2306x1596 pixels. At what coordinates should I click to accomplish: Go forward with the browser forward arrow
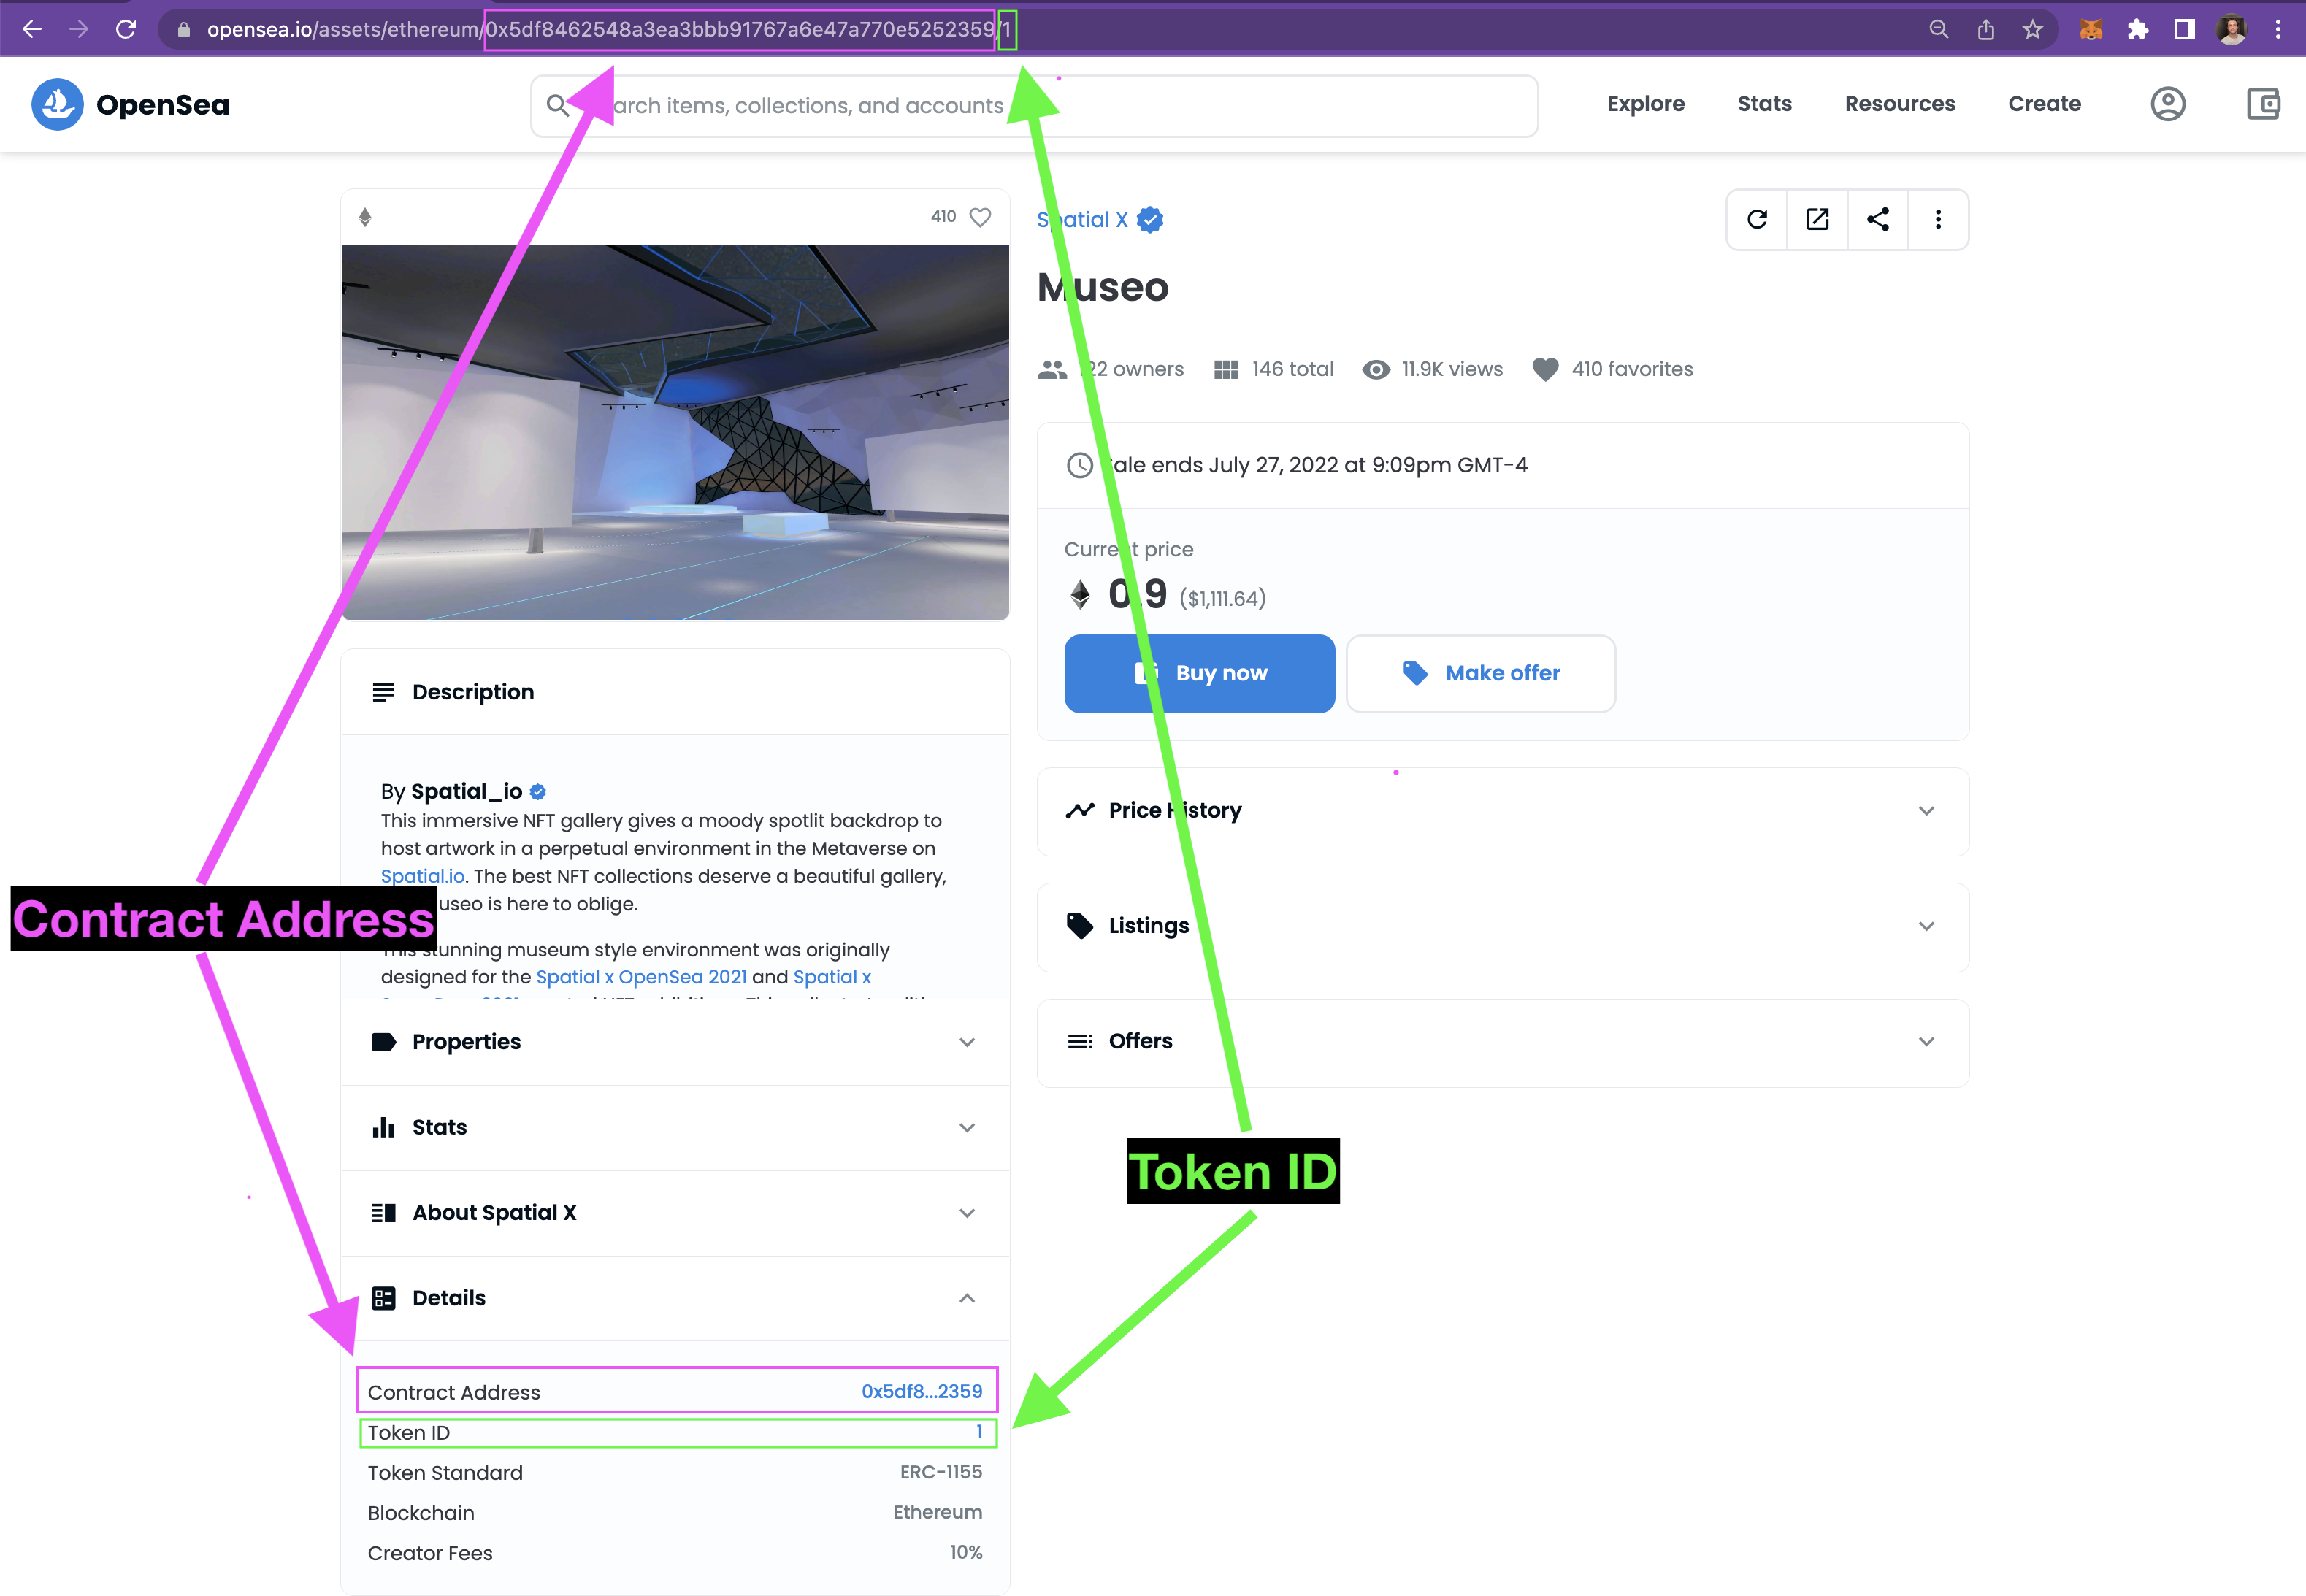(79, 29)
